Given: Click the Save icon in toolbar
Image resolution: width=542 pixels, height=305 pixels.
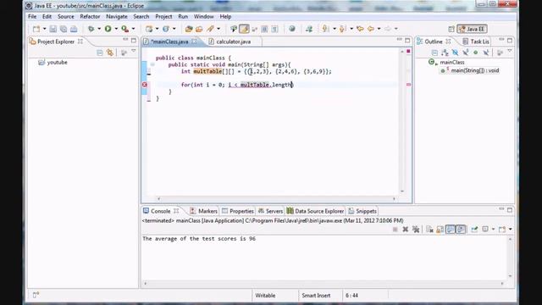Looking at the screenshot, I should pyautogui.click(x=53, y=29).
